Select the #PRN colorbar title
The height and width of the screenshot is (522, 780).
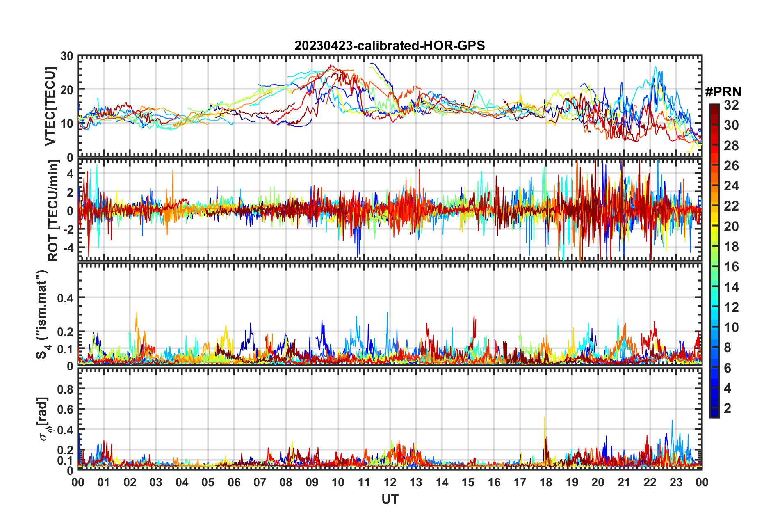tap(723, 92)
